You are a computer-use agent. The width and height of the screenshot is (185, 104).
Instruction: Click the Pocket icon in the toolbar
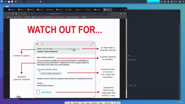click(121, 14)
